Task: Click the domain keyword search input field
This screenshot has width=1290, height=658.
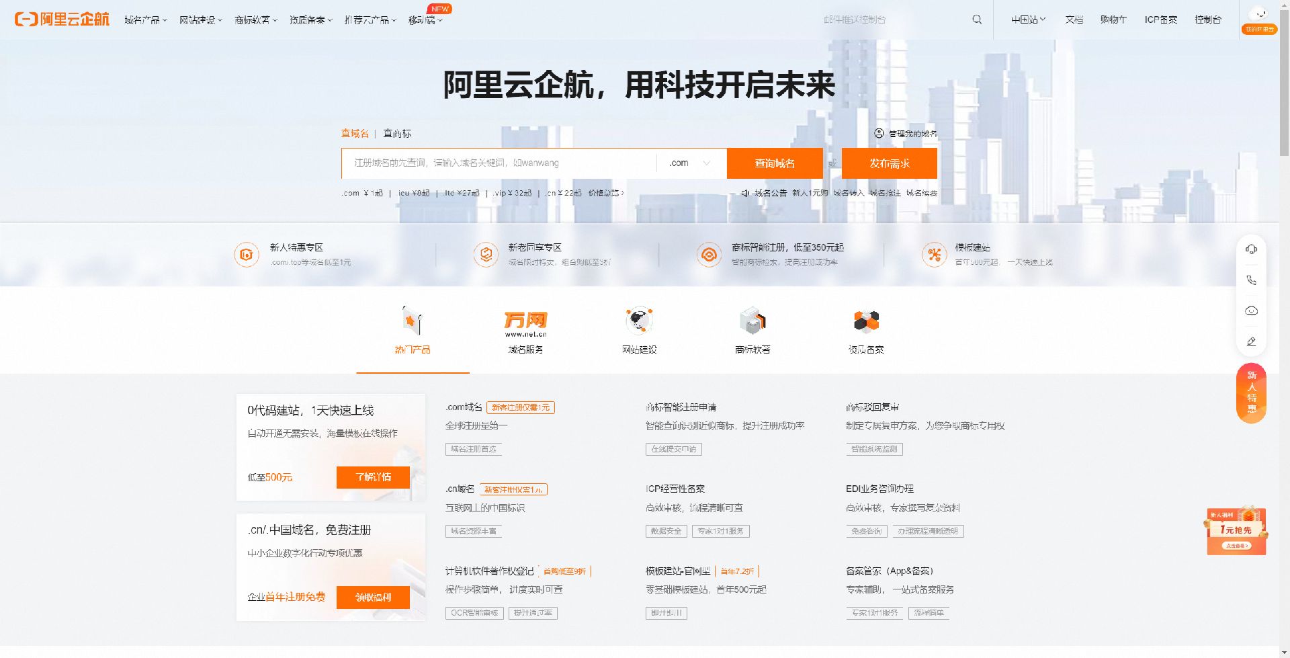Action: click(499, 163)
